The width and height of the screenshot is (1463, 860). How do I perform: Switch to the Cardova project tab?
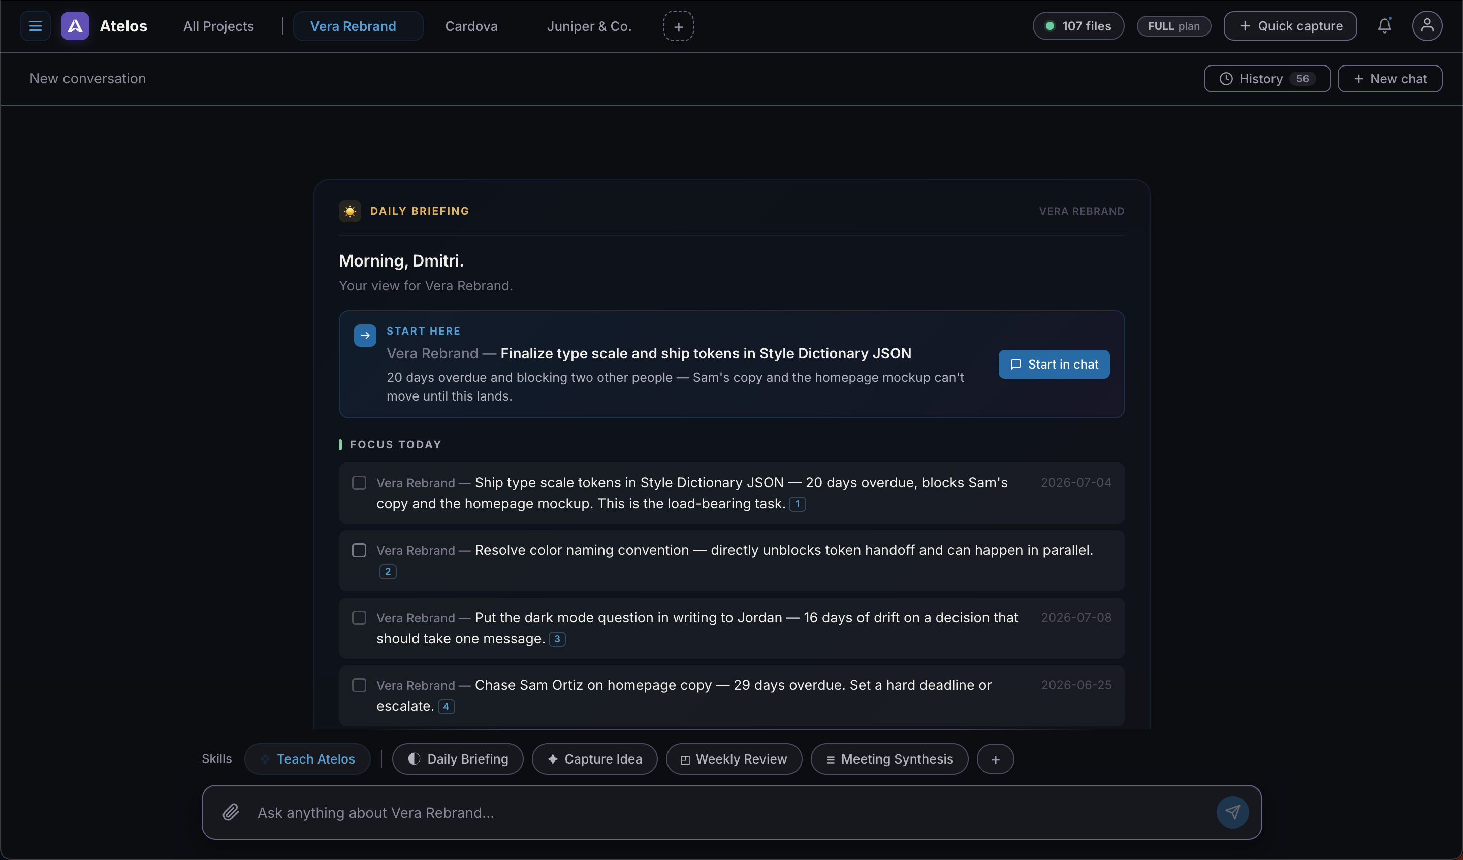click(x=471, y=26)
